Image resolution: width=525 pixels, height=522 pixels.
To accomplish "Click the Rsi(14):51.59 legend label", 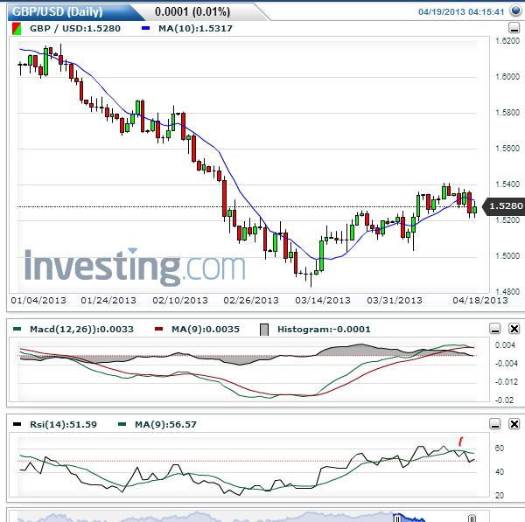I will pyautogui.click(x=63, y=425).
